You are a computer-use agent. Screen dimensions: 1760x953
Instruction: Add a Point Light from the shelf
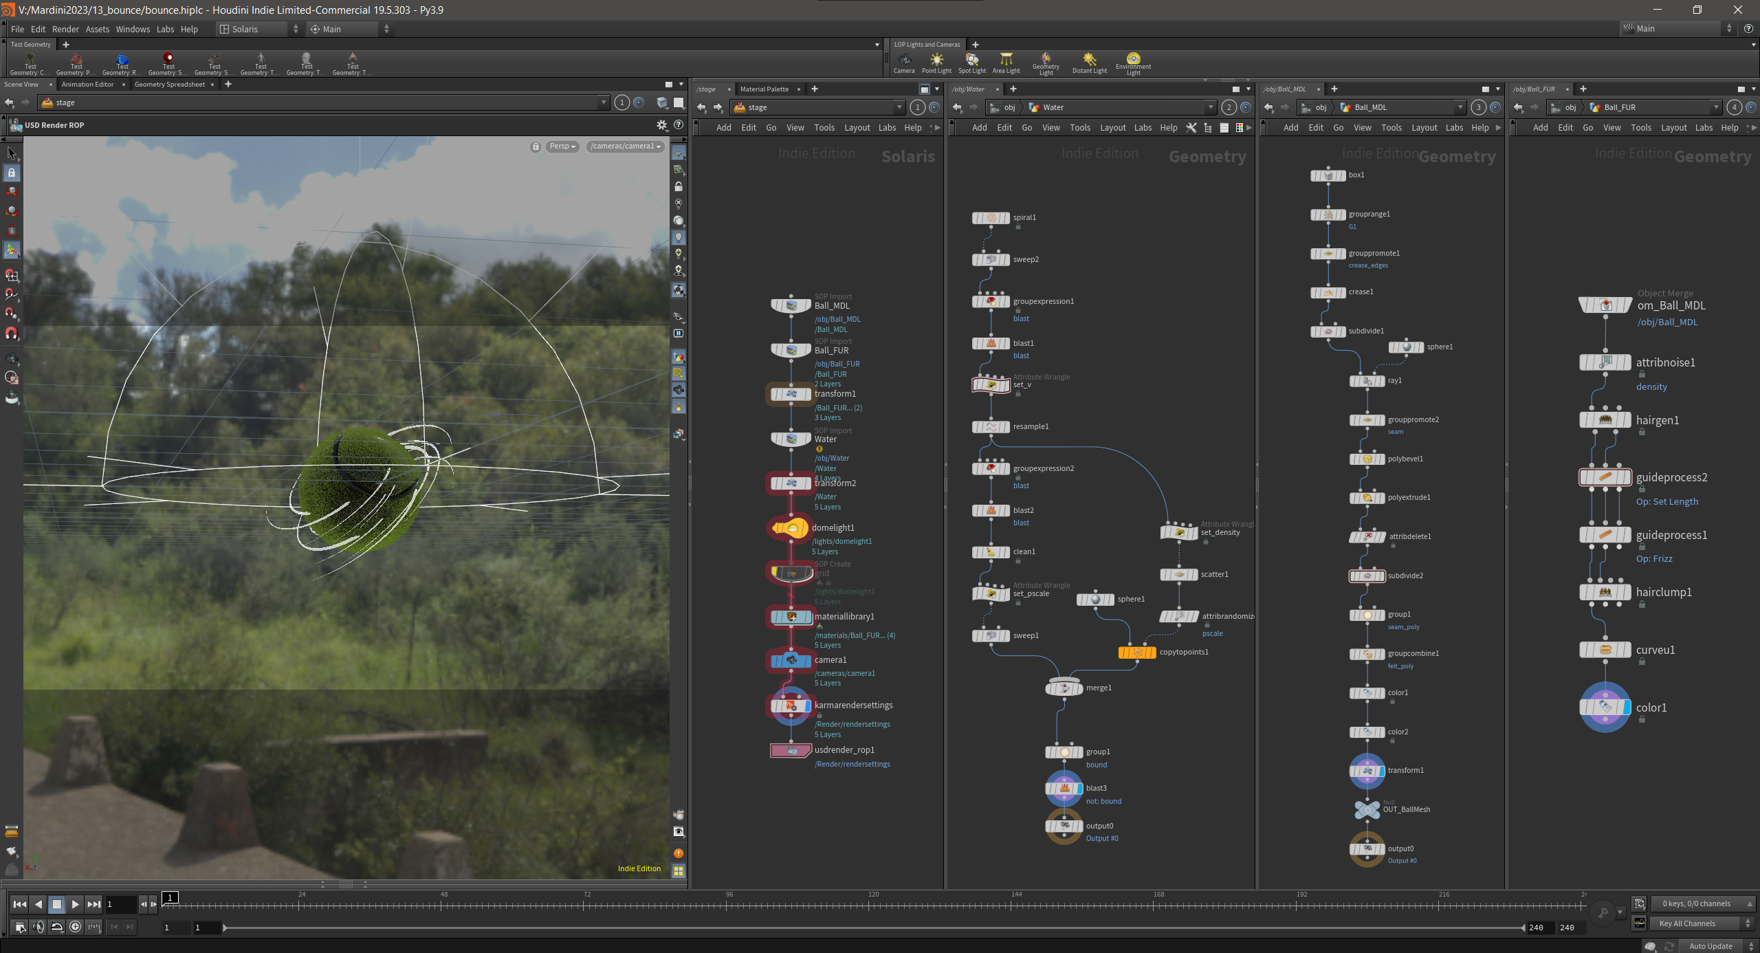936,63
